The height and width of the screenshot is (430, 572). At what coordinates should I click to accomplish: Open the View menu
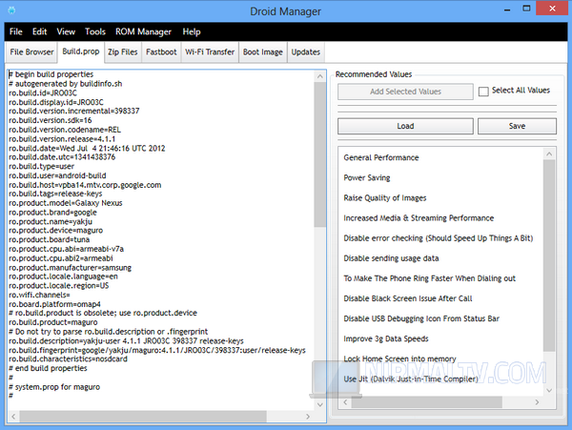(x=66, y=31)
